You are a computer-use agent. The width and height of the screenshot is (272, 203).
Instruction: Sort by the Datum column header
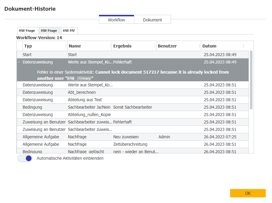[x=209, y=46]
